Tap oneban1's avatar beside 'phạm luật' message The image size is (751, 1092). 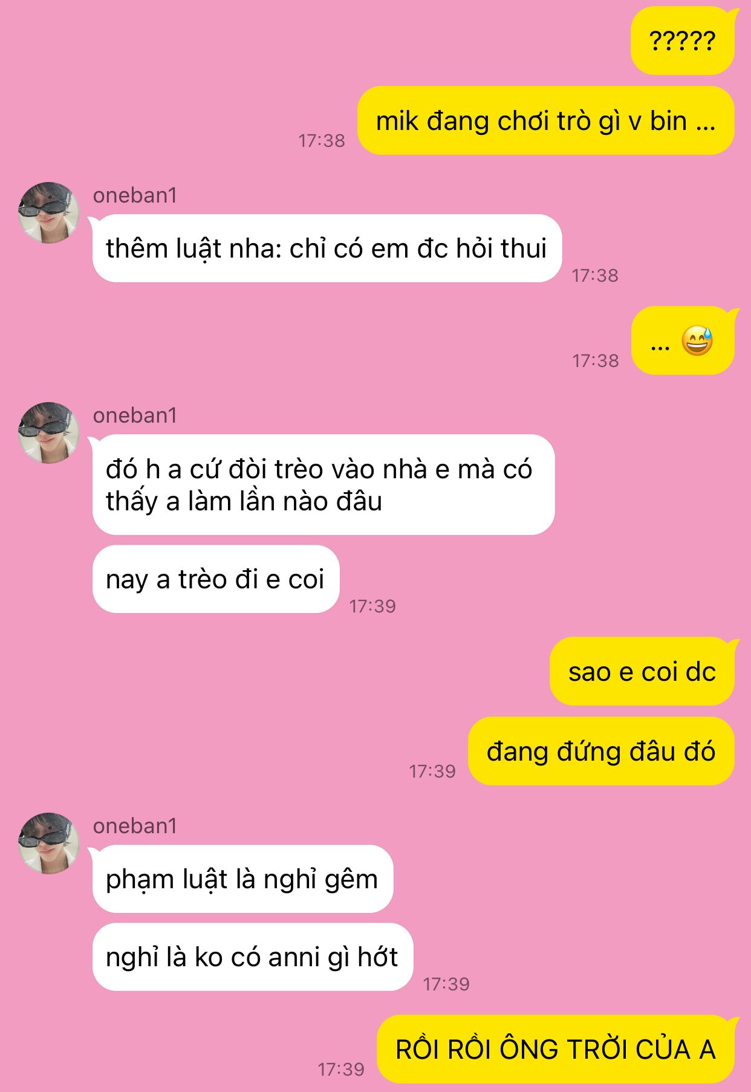48,843
